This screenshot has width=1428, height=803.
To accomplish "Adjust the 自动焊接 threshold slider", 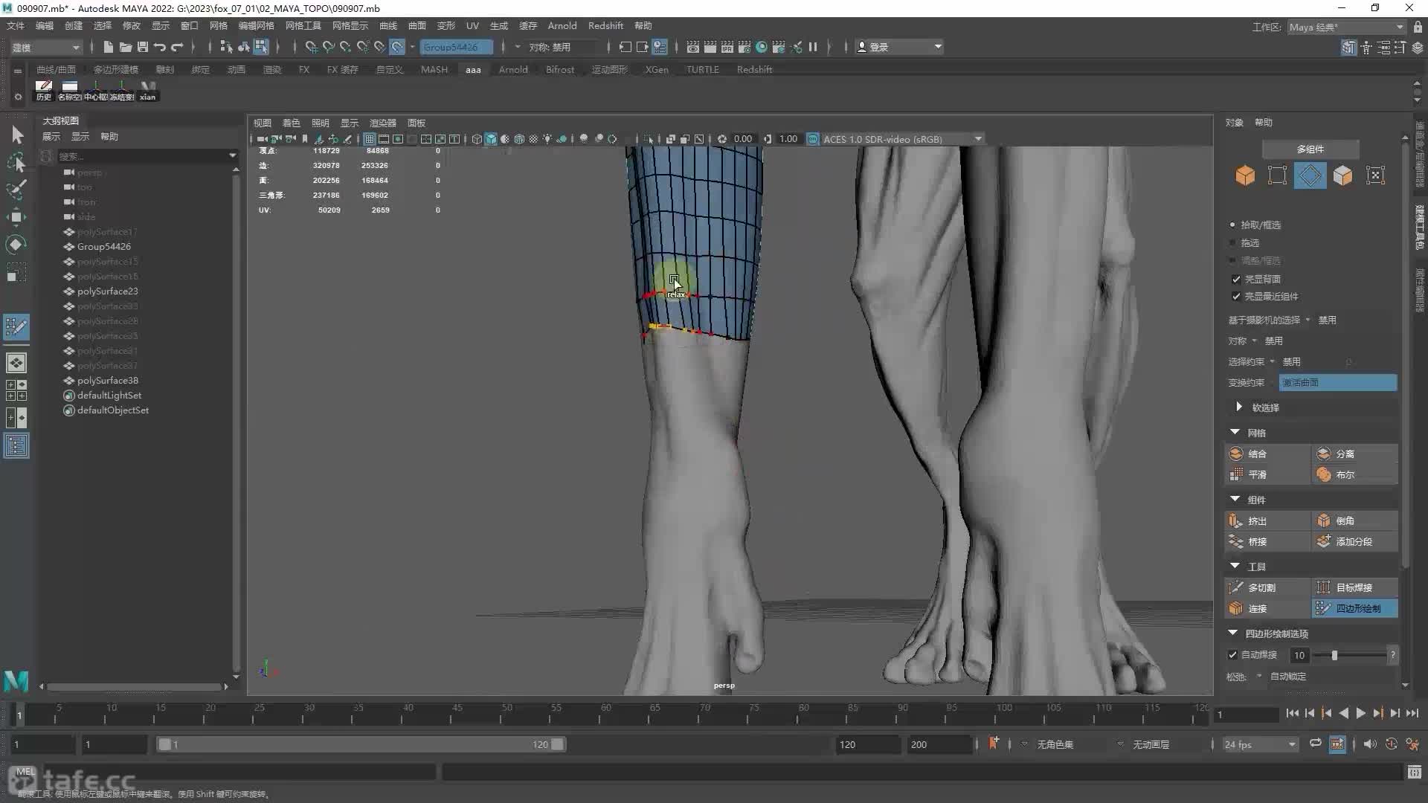I will (x=1349, y=655).
